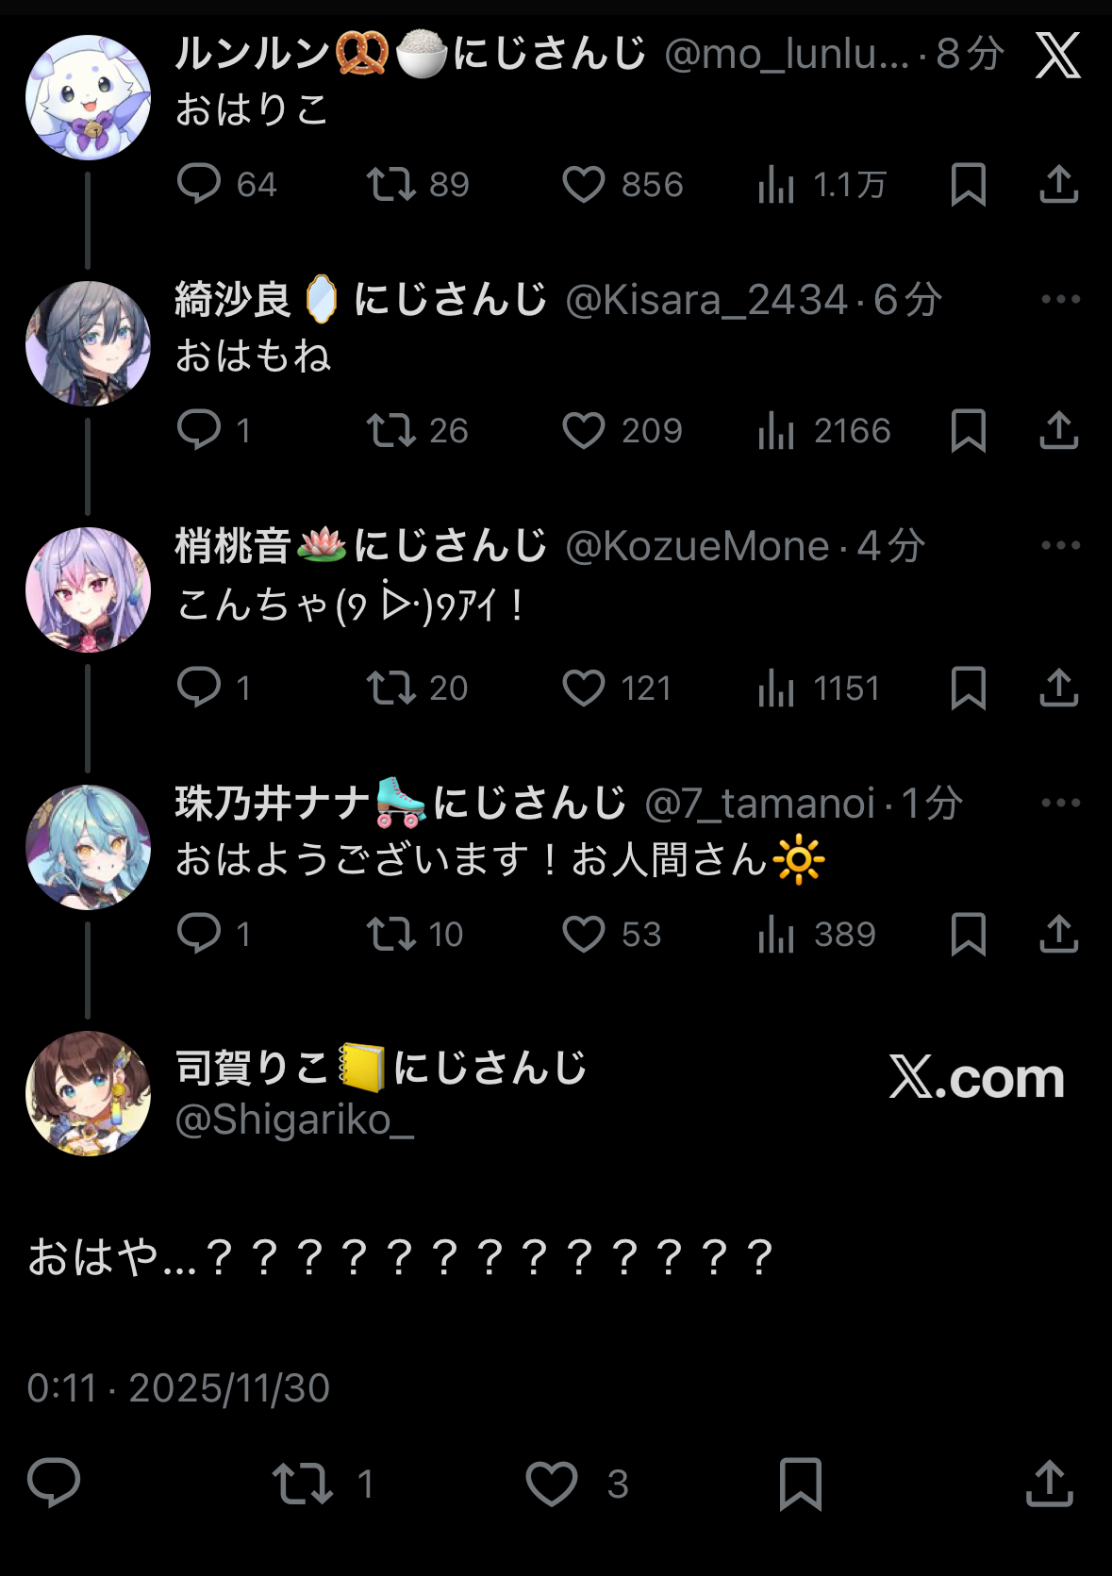
Task: Tap ルンルン's white mascot avatar
Action: 88,97
